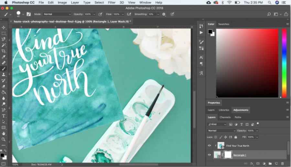
Task: Pick the Eyedropper tool
Action: pos(4,57)
